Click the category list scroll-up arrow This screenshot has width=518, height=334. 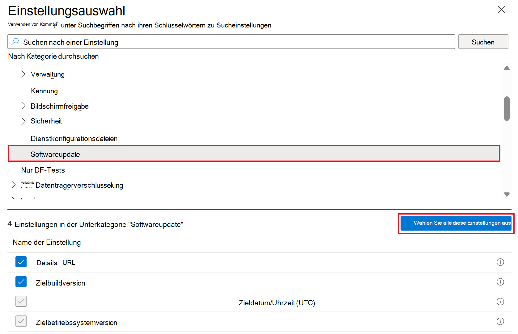coord(507,68)
